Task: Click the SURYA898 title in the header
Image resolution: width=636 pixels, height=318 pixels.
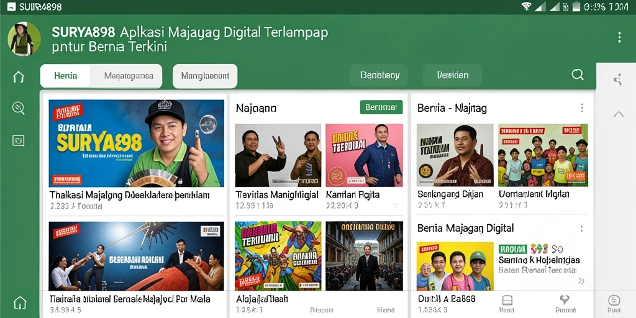Action: point(83,32)
